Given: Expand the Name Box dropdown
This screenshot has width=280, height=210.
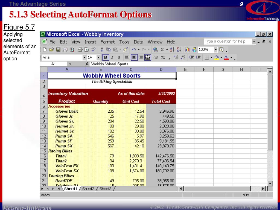Looking at the screenshot, I should [x=70, y=64].
